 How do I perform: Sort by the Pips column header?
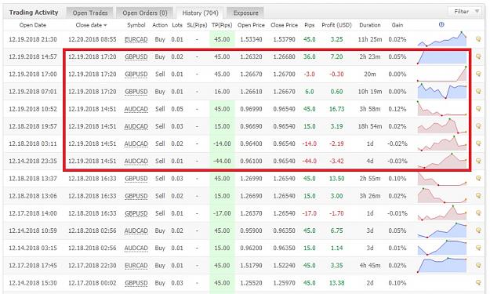pos(310,25)
